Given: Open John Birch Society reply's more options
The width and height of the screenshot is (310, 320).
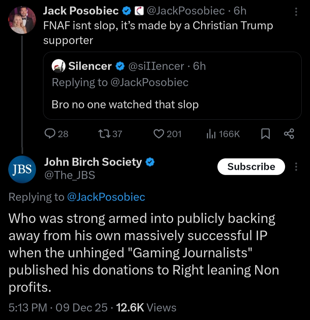Looking at the screenshot, I should pos(296,167).
